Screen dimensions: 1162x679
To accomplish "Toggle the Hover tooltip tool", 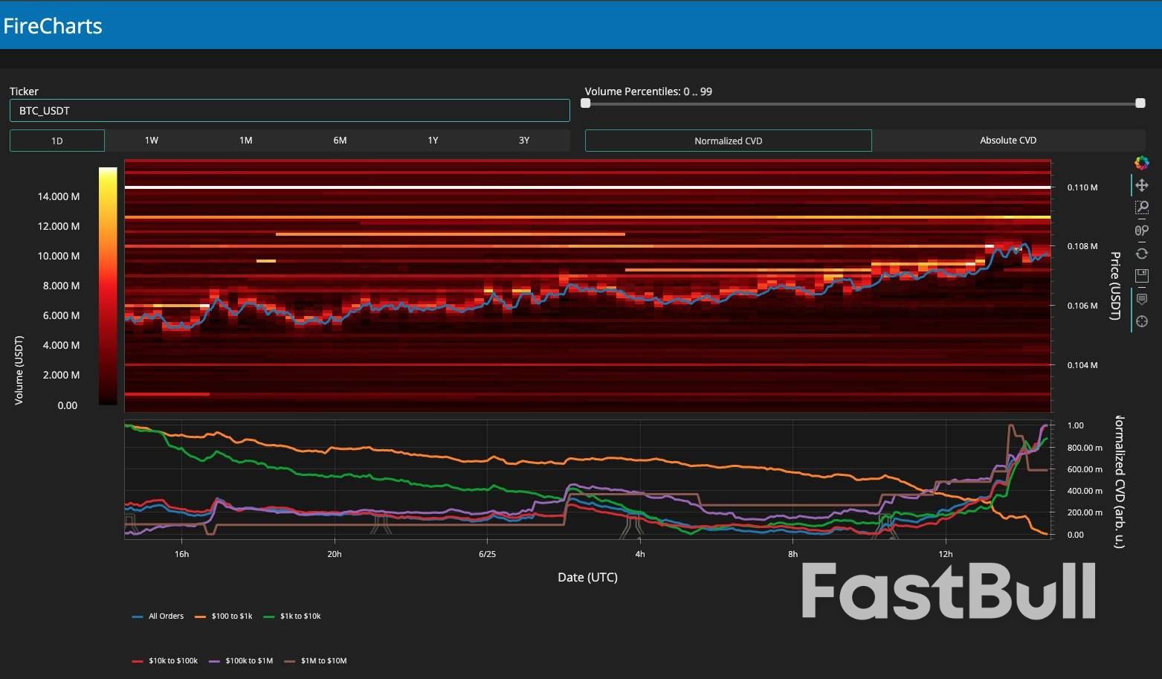I will 1141,299.
